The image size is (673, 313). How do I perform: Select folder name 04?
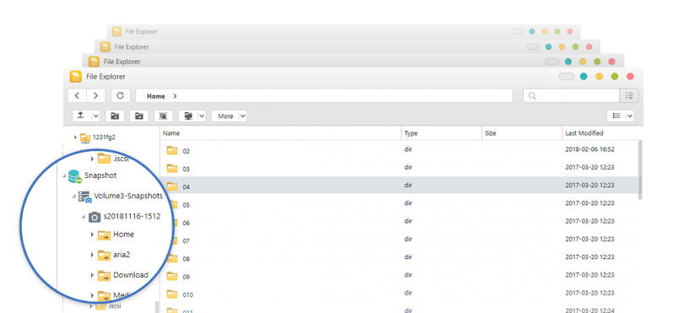point(186,187)
